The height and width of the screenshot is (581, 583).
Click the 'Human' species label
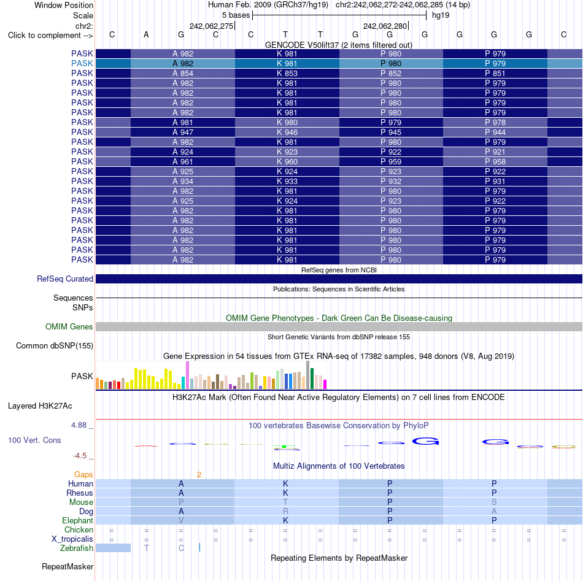(x=80, y=483)
